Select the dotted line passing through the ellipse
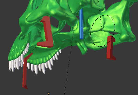138x95 pixels. pos(100,15)
